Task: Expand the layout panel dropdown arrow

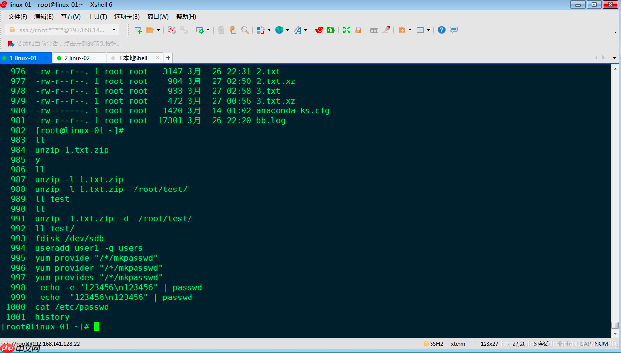Action: tap(428, 30)
